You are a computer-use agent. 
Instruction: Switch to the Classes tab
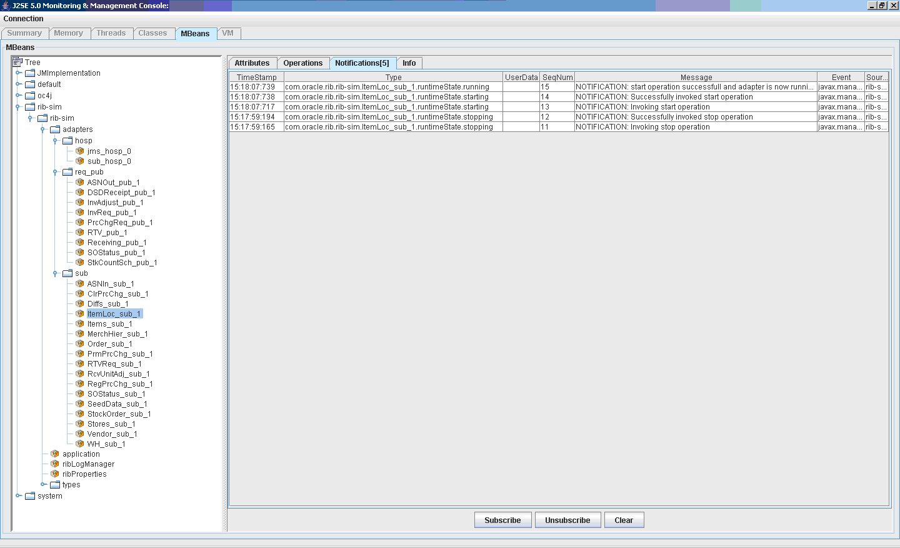pos(152,33)
